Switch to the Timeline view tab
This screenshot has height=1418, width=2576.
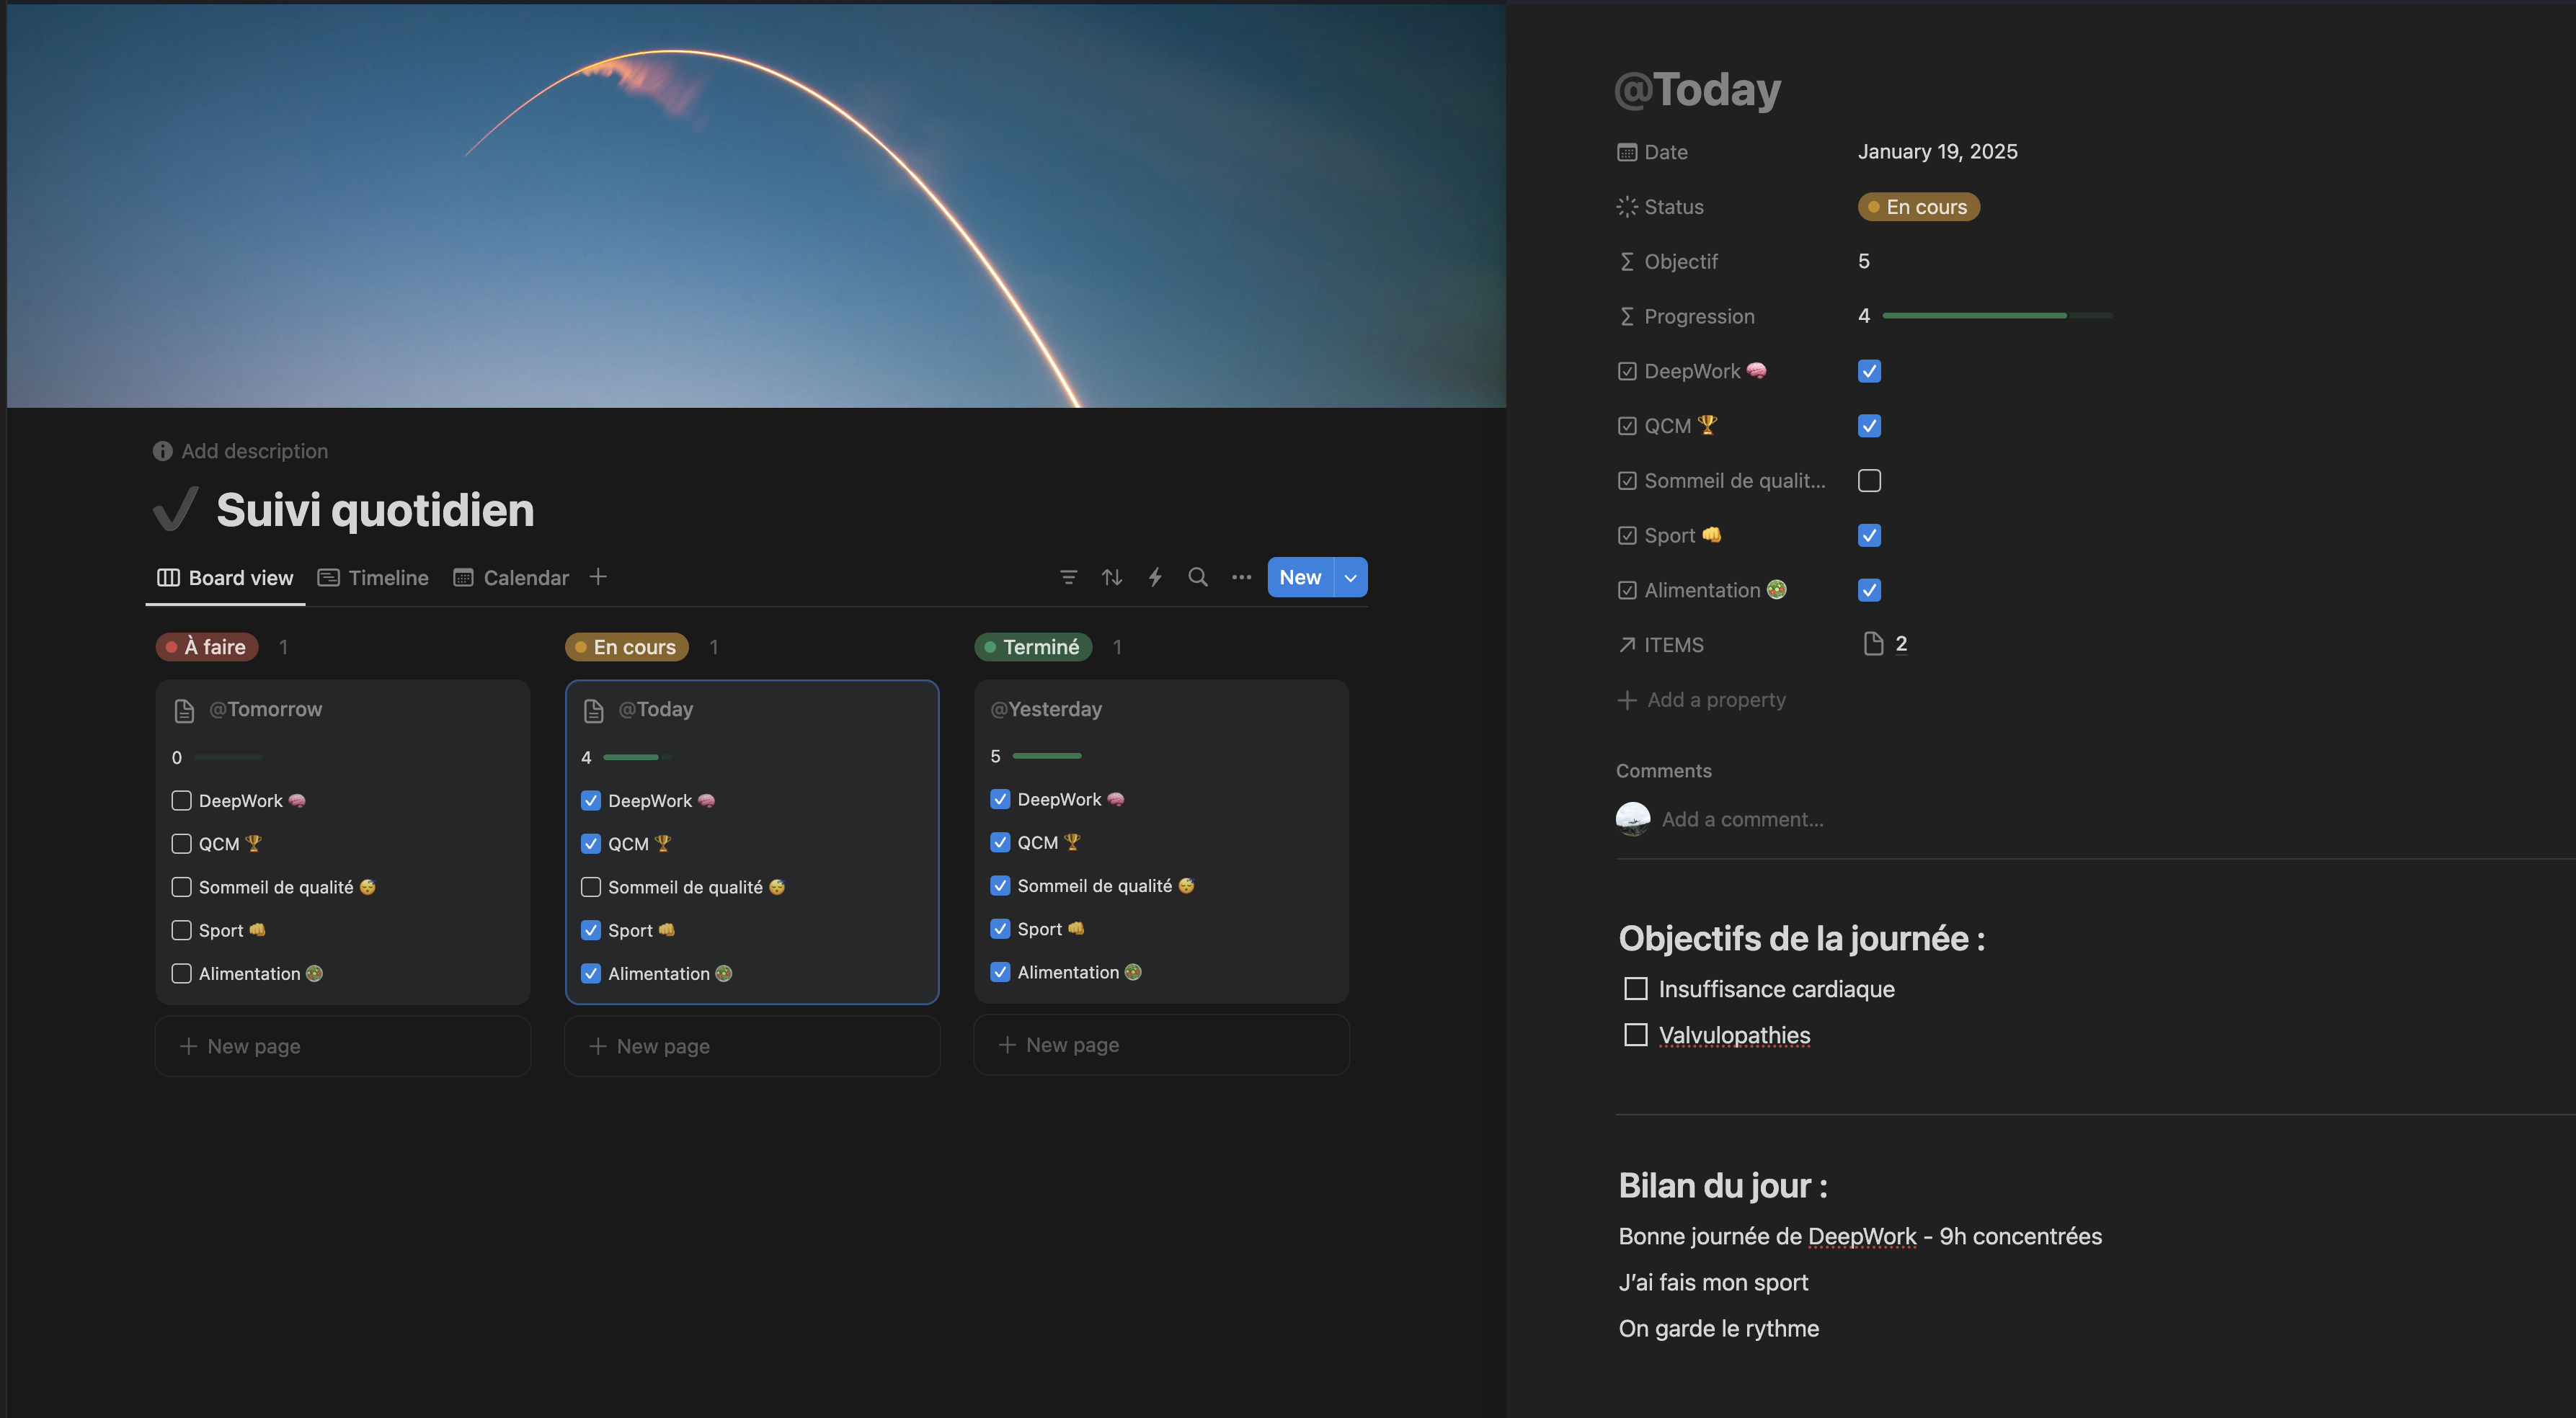coord(373,578)
